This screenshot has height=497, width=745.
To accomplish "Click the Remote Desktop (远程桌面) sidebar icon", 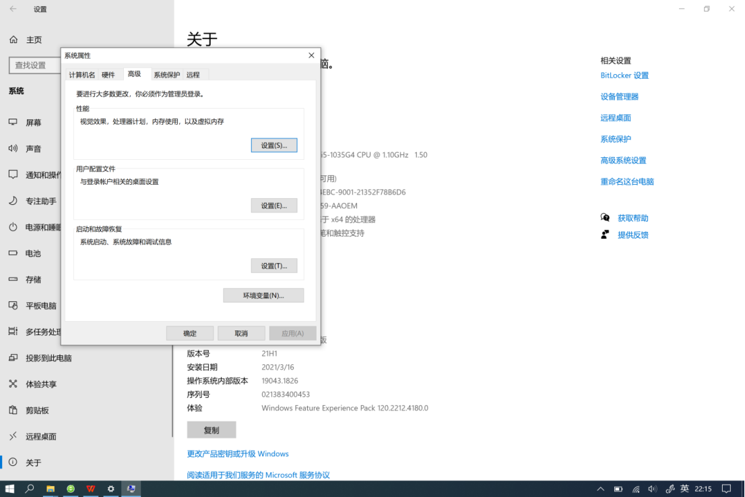I will [x=13, y=436].
